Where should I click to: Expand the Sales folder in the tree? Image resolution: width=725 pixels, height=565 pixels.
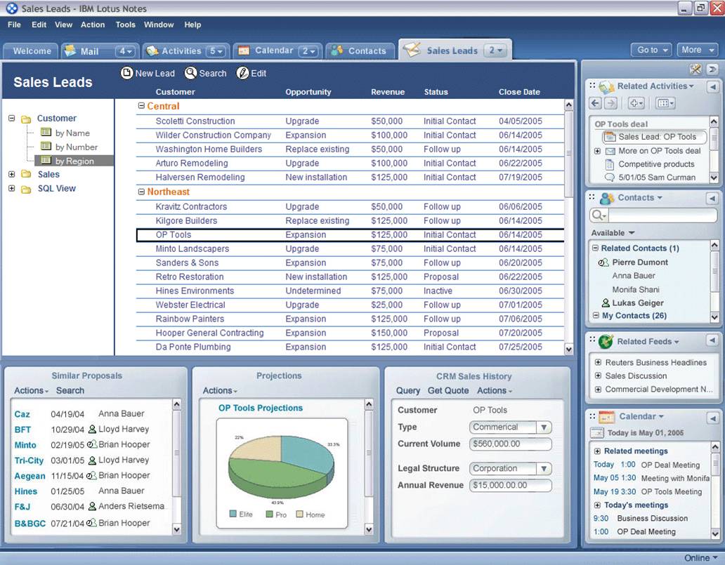click(12, 174)
